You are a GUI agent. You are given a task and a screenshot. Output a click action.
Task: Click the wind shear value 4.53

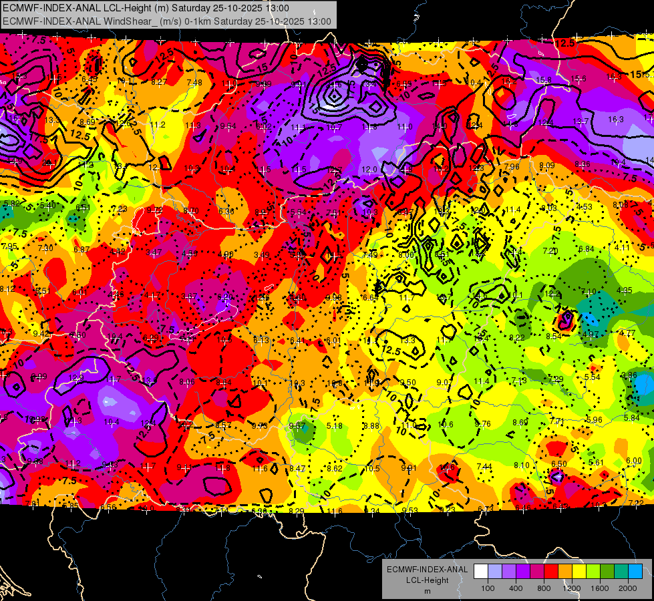pos(585,207)
